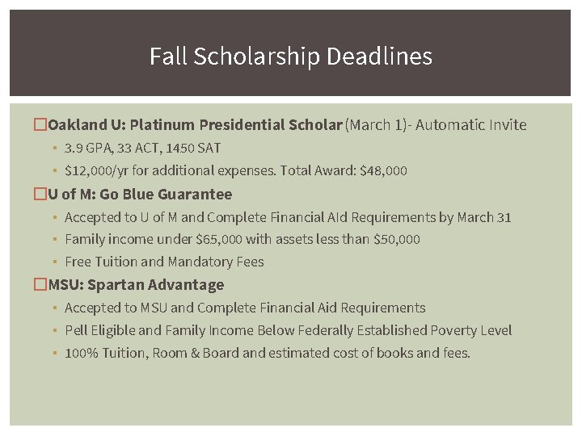This screenshot has height=436, width=582.
Task: Select the "Oakland U: Platinum Presidential Scholar" heading
Action: click(x=195, y=125)
